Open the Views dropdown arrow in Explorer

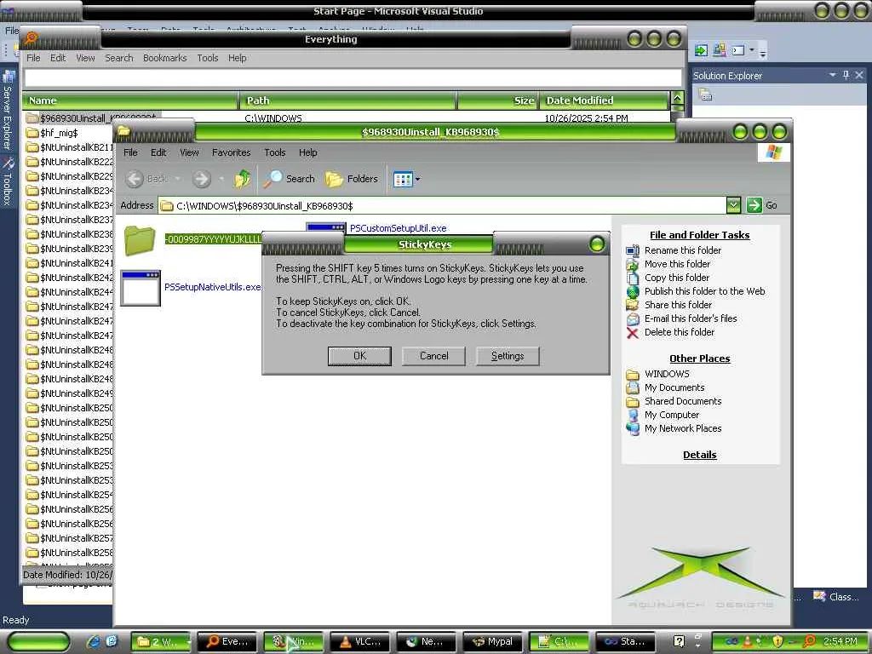[417, 179]
